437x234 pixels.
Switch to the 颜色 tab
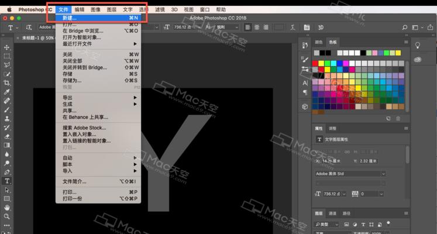pos(319,42)
